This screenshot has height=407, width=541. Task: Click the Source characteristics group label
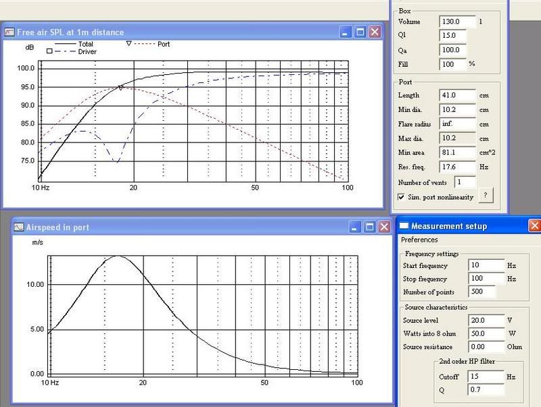[436, 307]
